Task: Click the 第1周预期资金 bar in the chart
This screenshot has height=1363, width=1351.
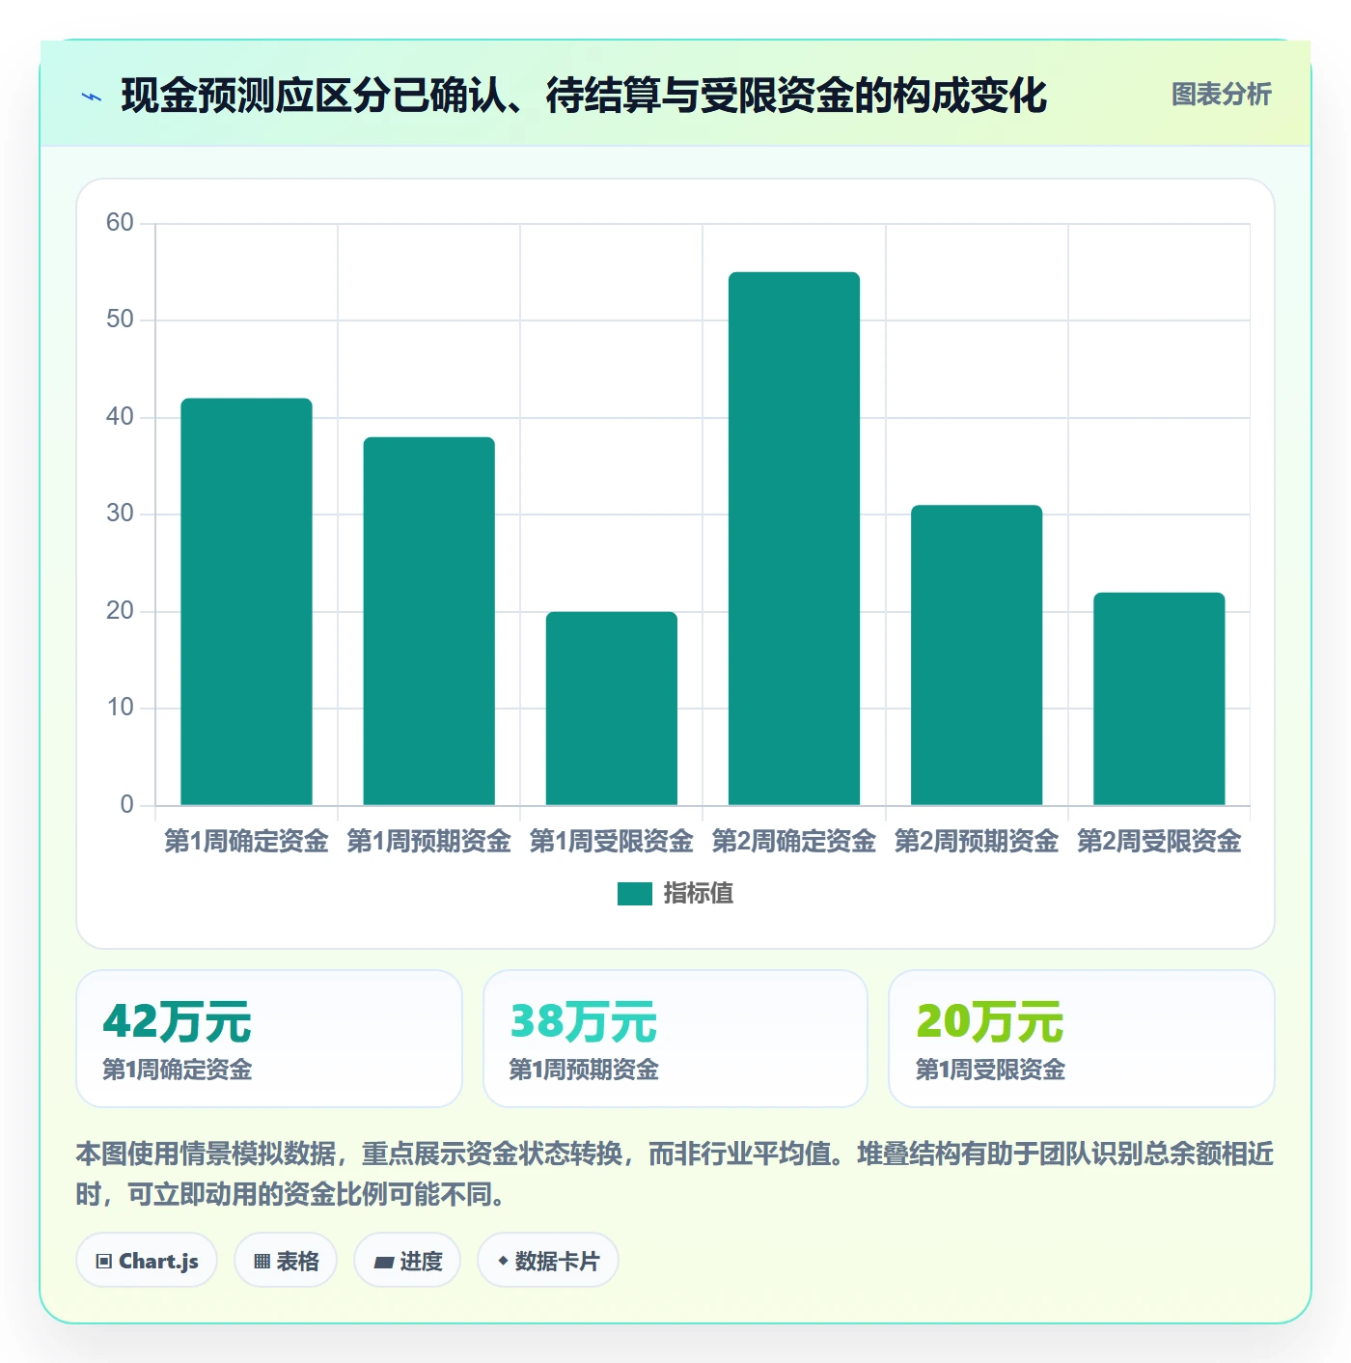Action: [x=429, y=621]
